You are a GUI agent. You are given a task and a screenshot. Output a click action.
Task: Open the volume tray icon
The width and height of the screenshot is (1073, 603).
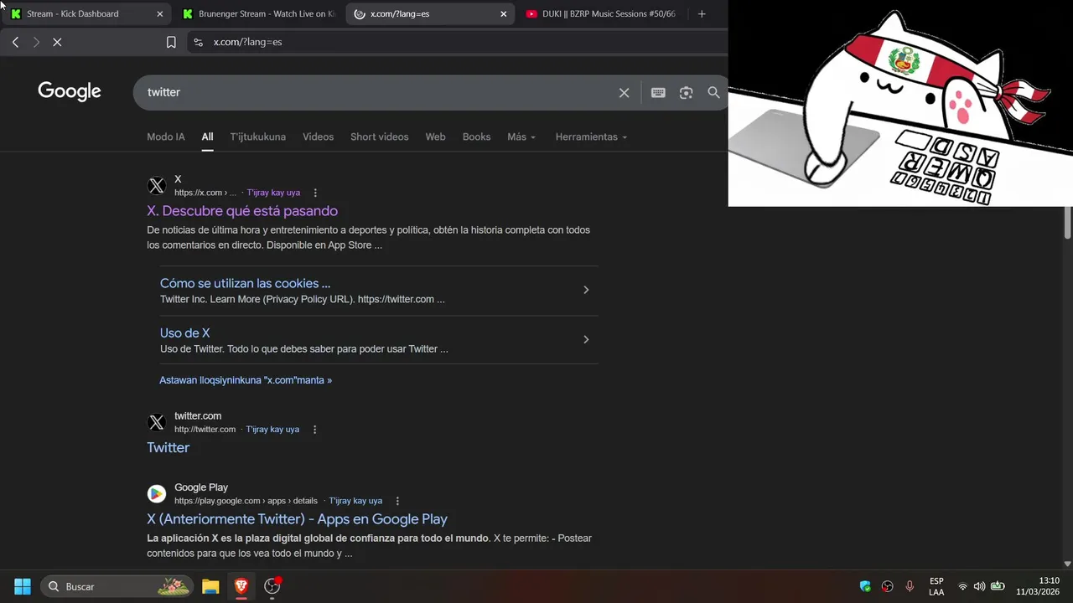[979, 586]
